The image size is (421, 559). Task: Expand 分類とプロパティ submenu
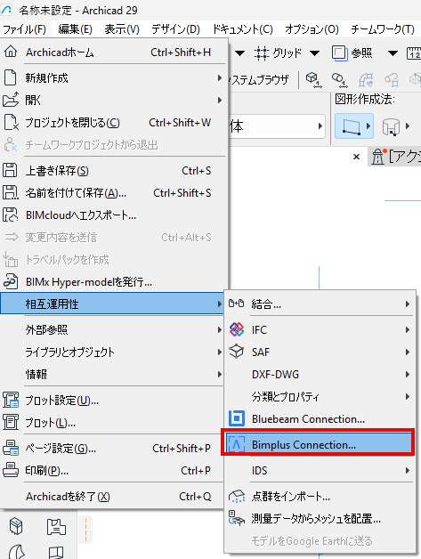[x=320, y=396]
